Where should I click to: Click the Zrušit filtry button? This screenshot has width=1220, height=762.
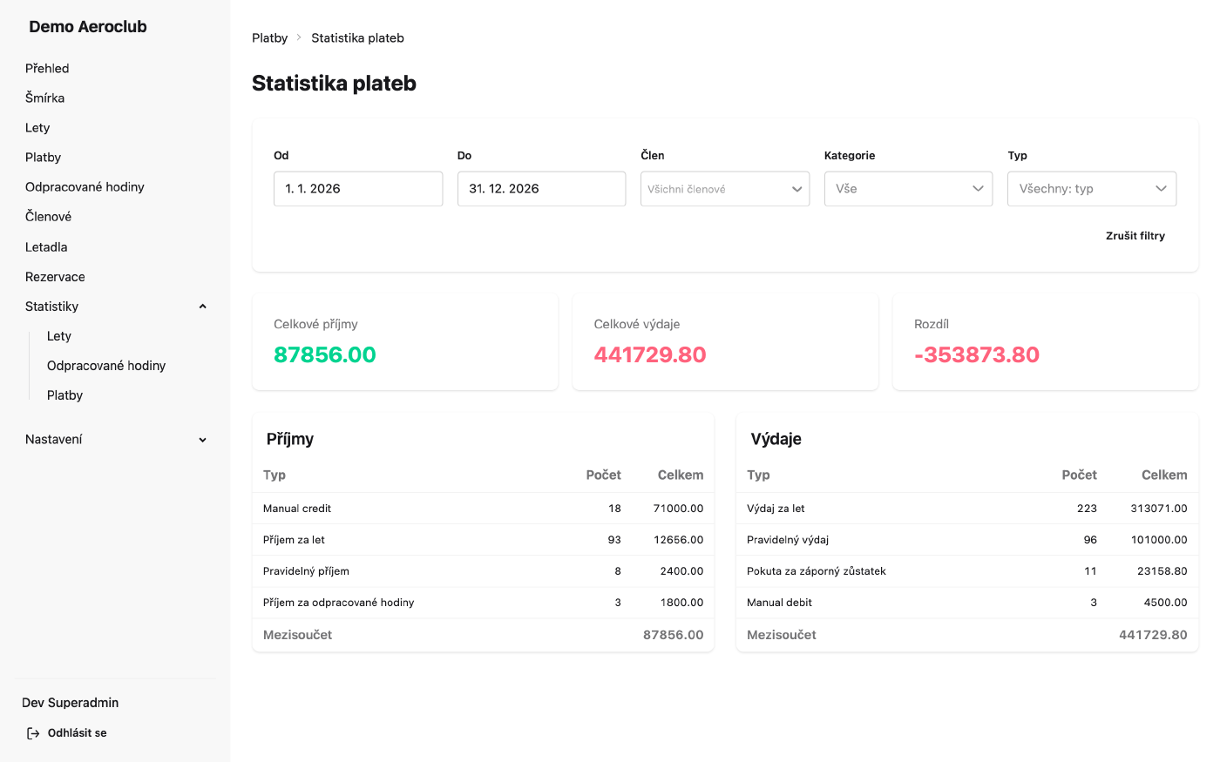tap(1135, 236)
